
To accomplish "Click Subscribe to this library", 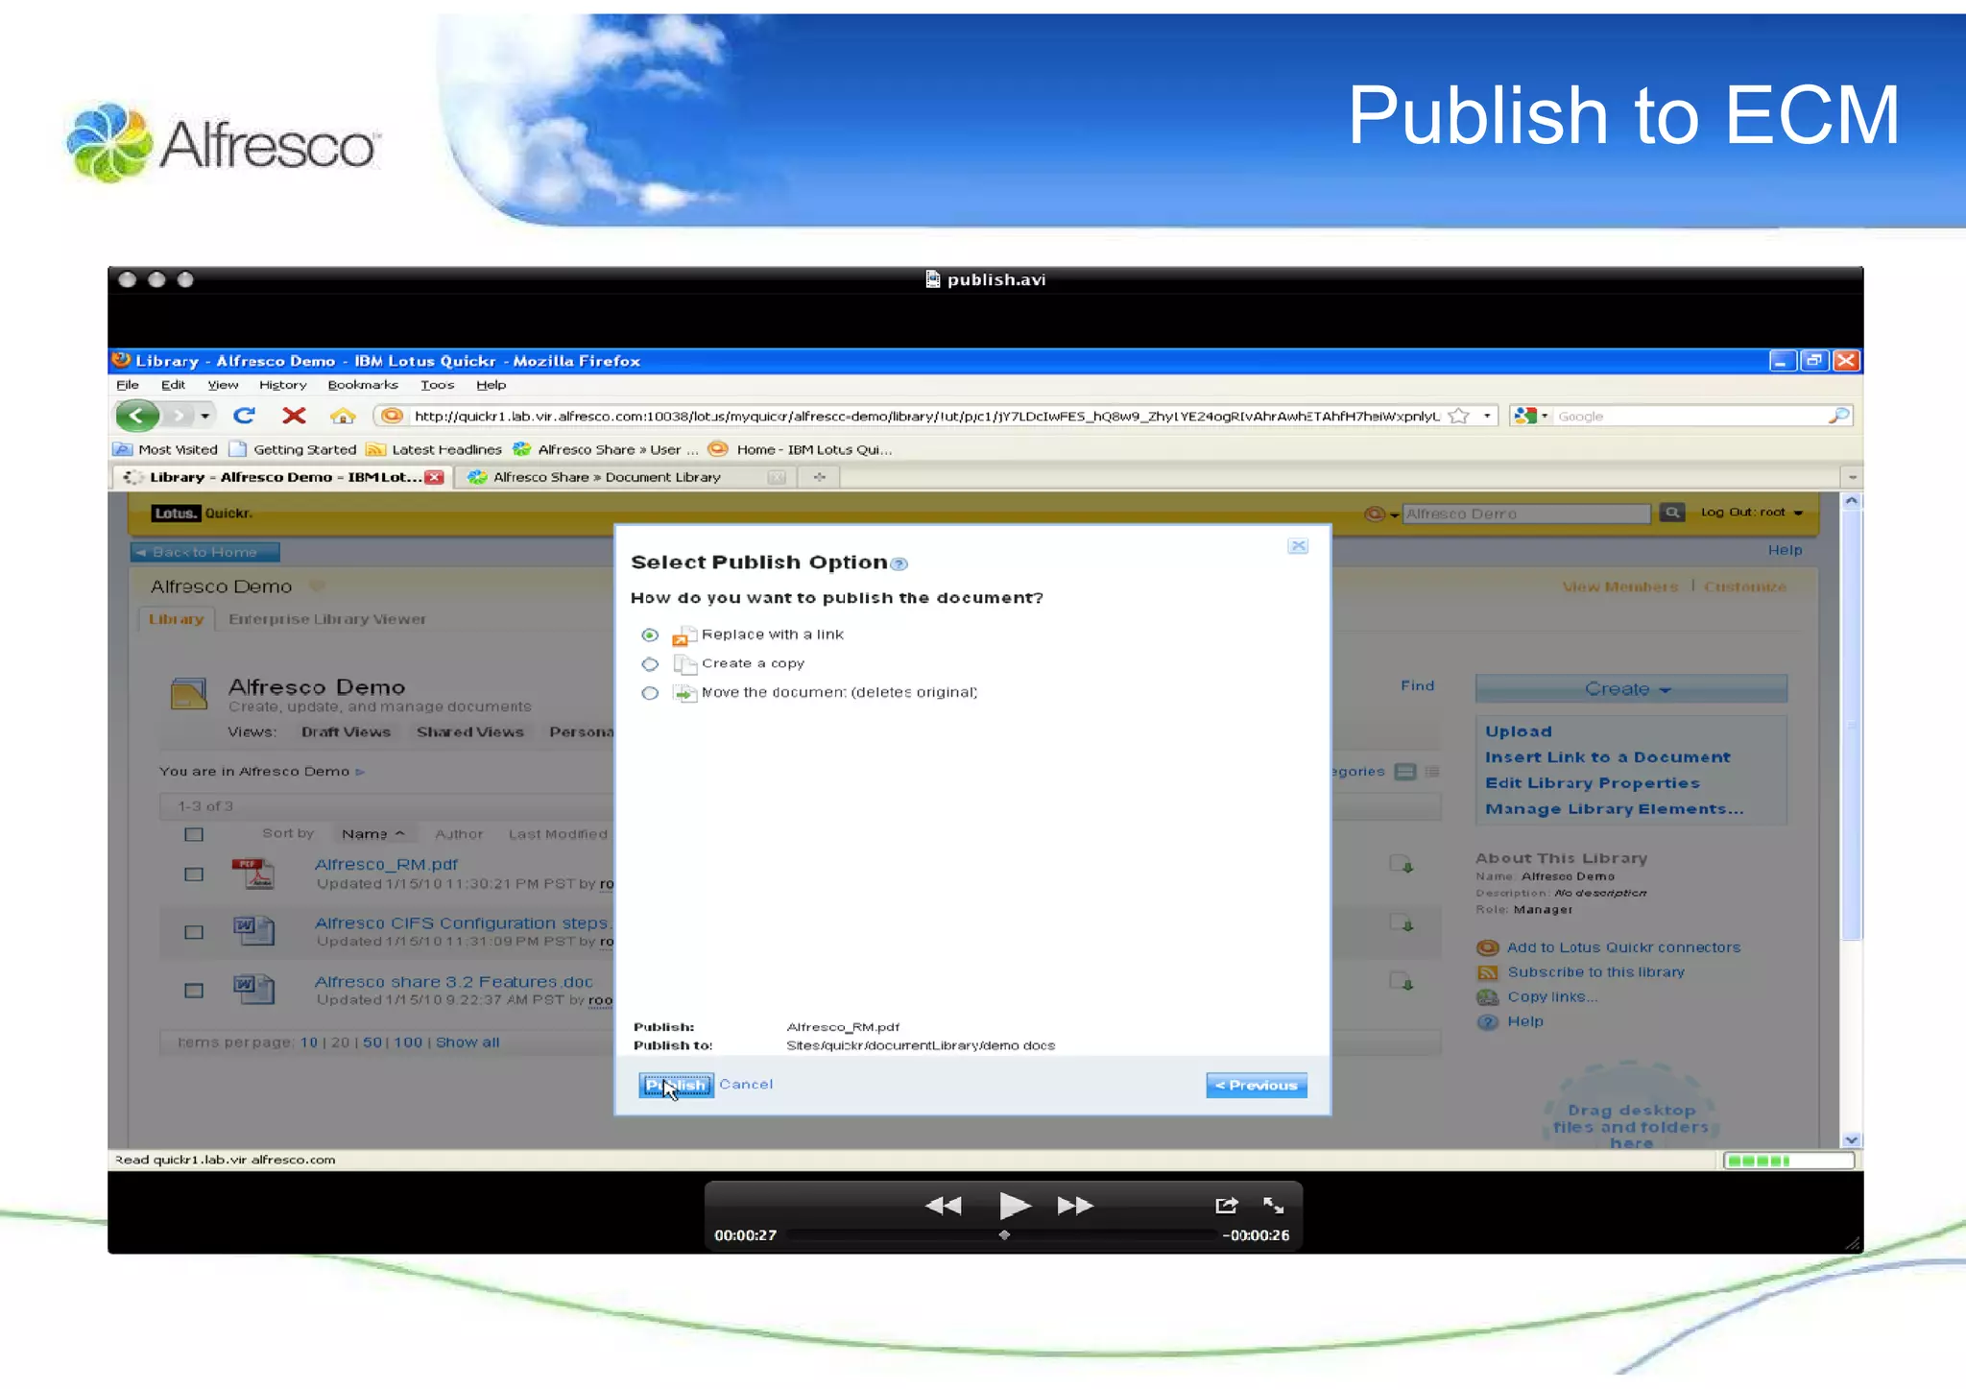I will (1595, 972).
